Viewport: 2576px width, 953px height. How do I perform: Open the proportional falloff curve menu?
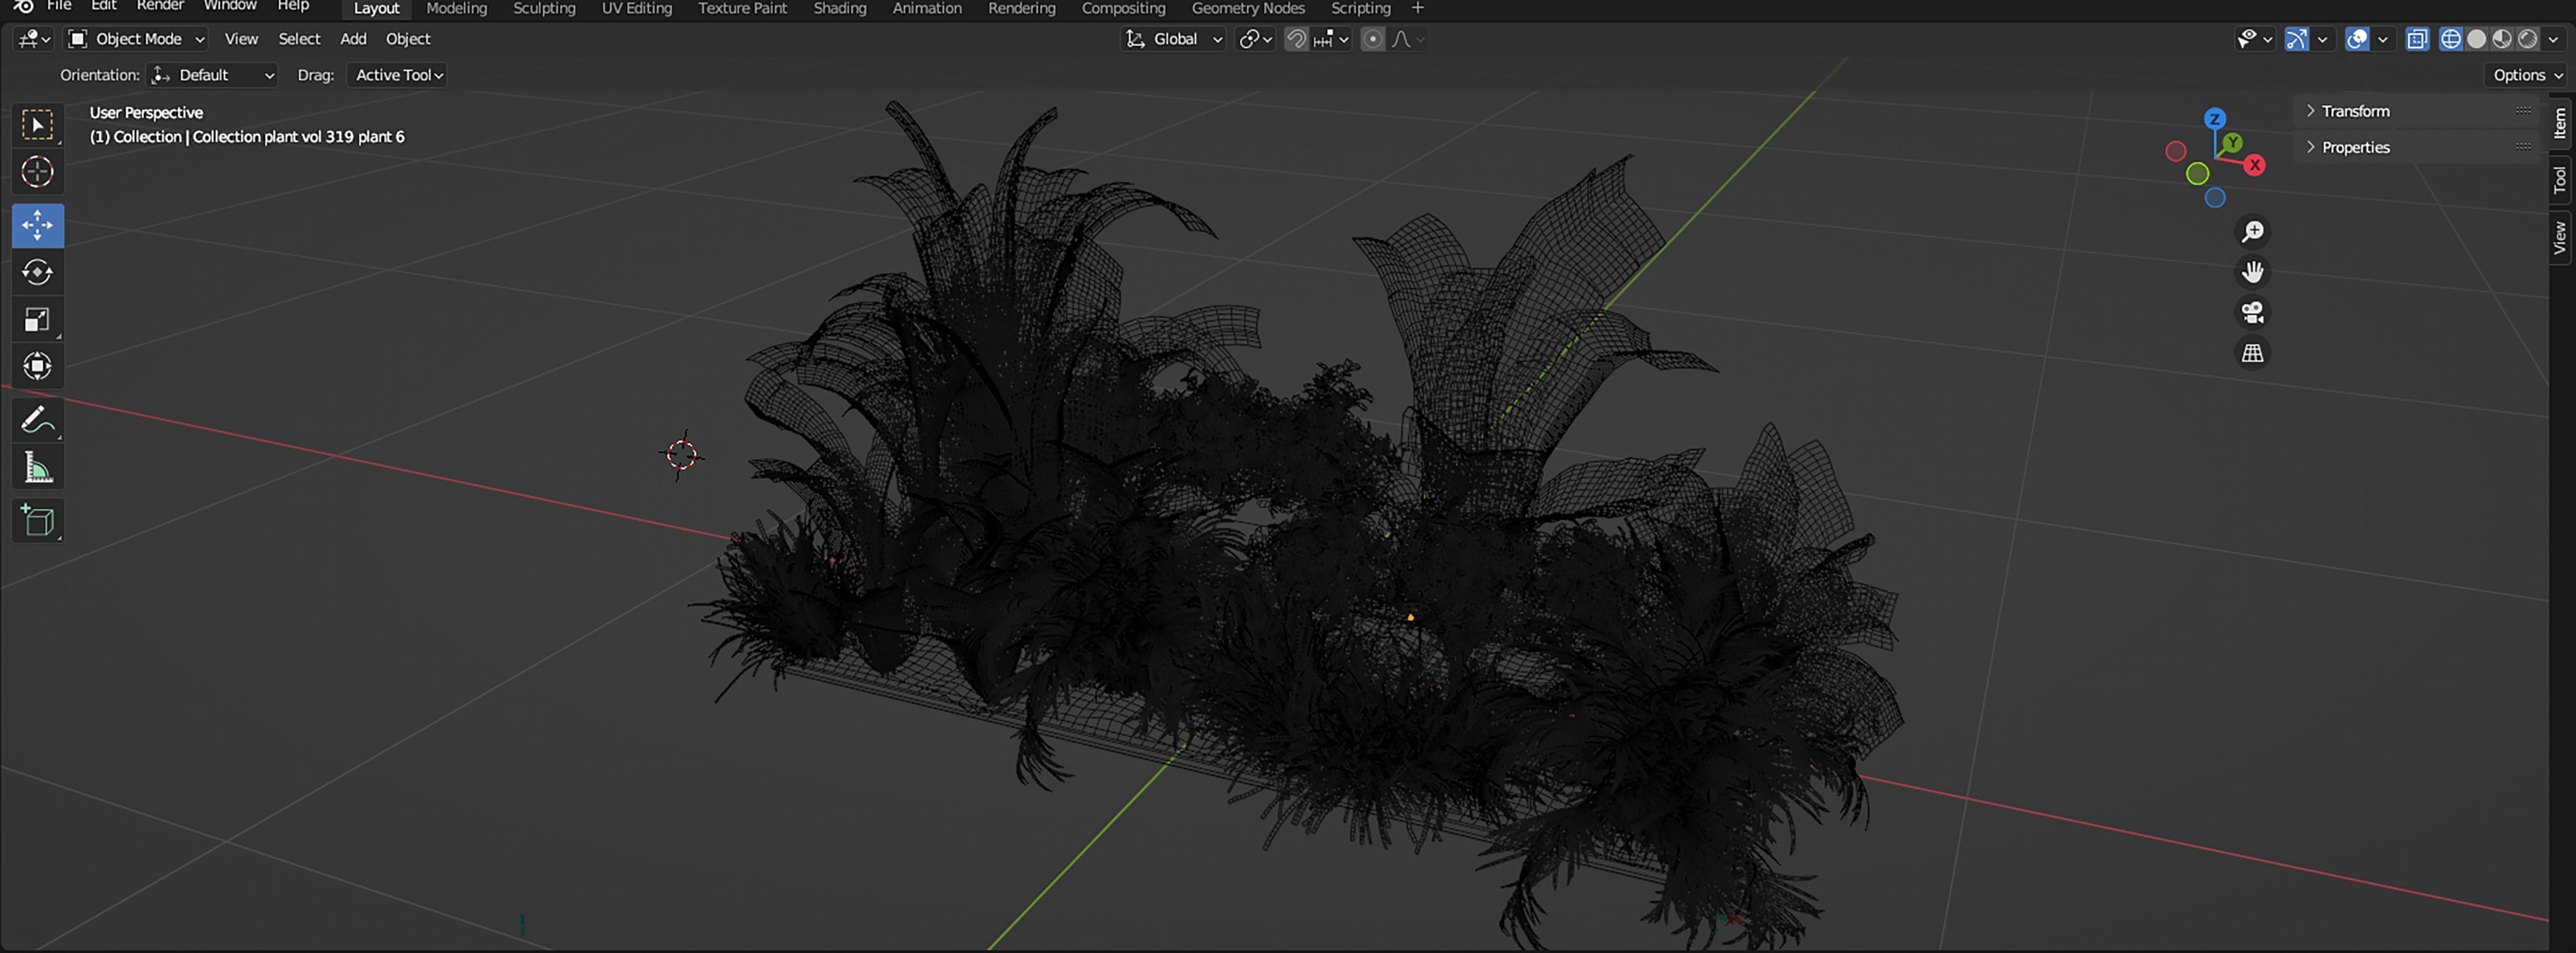(x=1408, y=39)
